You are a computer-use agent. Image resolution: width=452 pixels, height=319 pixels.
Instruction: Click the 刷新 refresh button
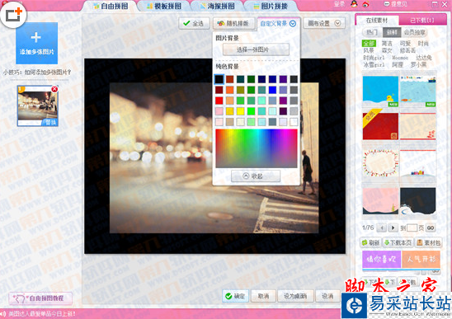coord(370,243)
